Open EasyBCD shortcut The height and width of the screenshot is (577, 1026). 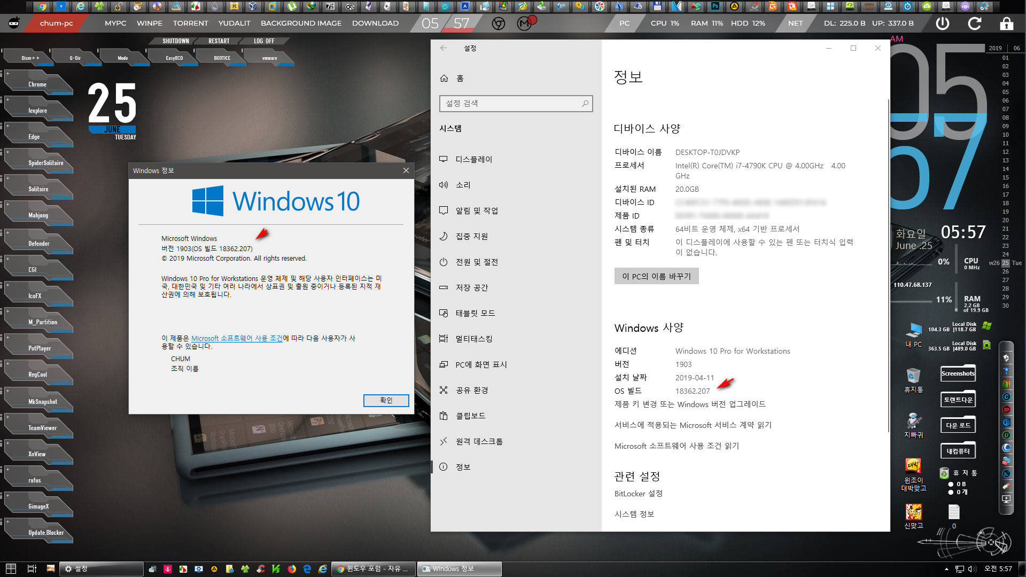tap(174, 58)
